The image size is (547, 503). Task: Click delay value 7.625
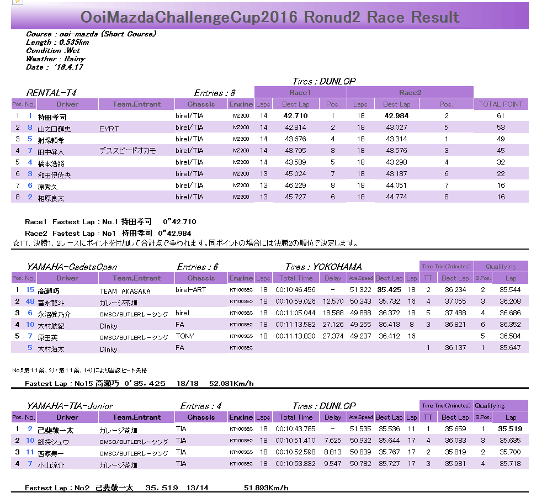point(333,441)
